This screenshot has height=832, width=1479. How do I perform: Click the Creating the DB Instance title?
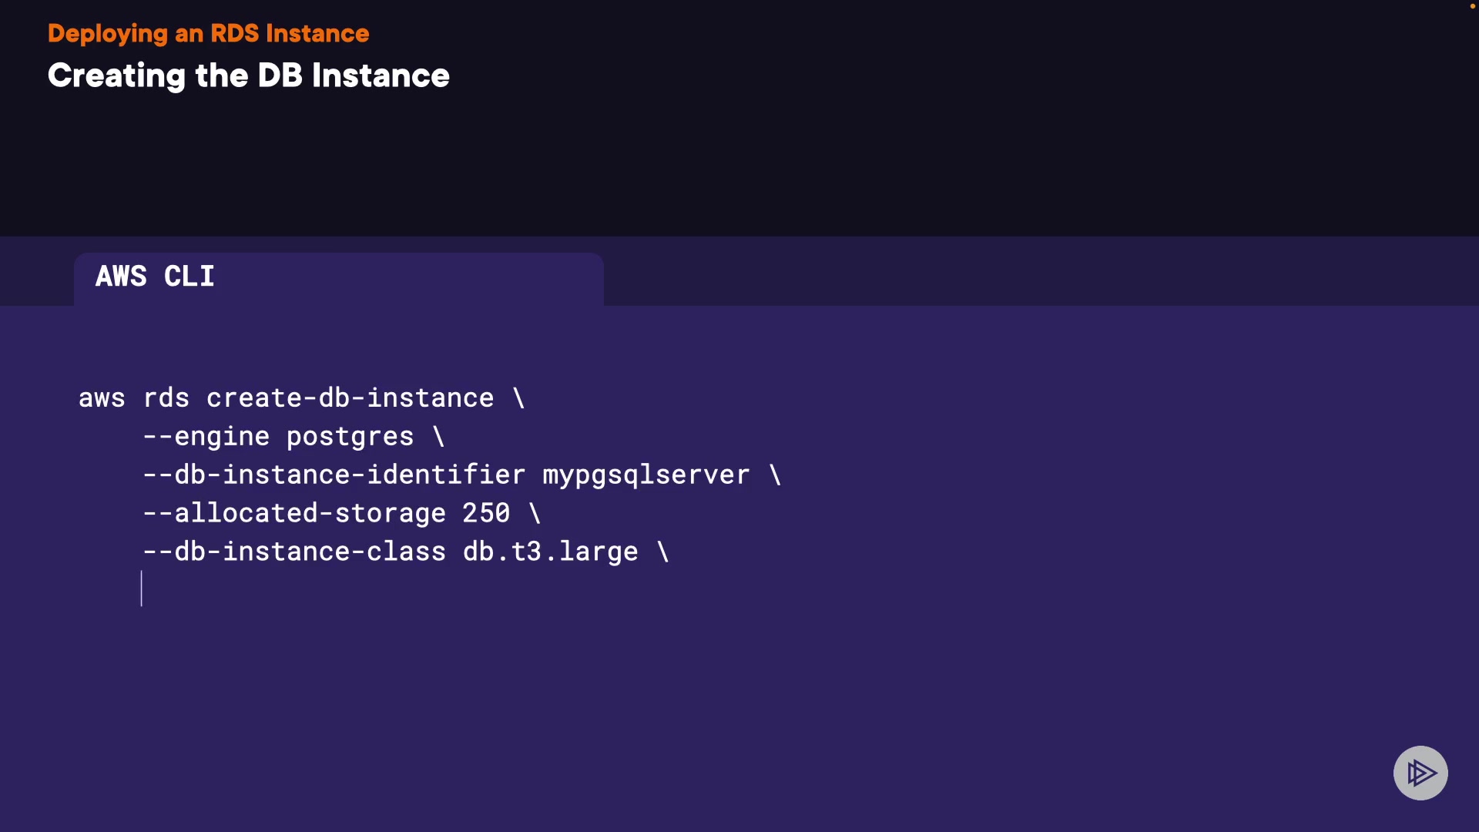pyautogui.click(x=248, y=75)
